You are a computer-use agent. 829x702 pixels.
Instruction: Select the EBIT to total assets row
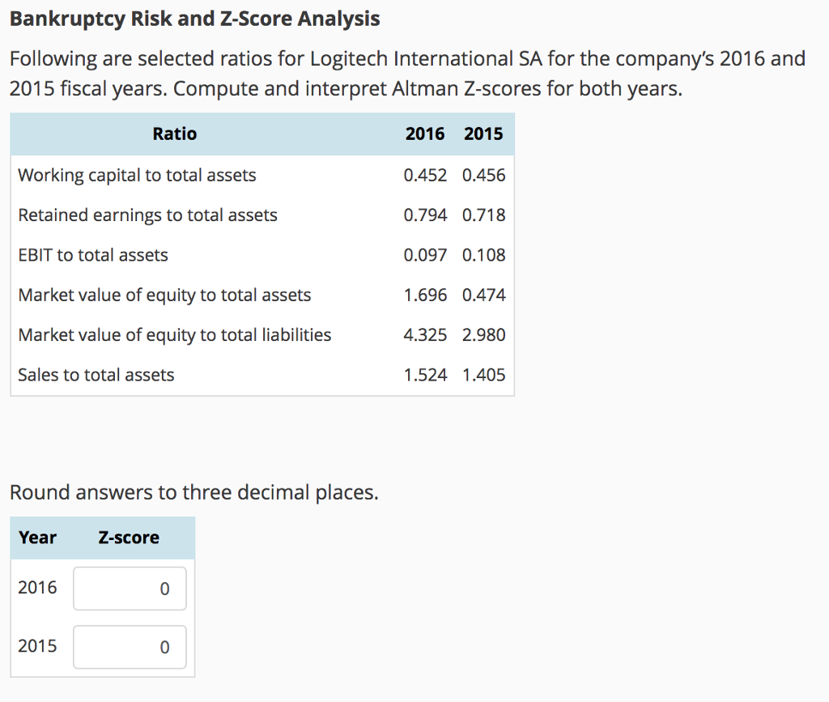[92, 254]
